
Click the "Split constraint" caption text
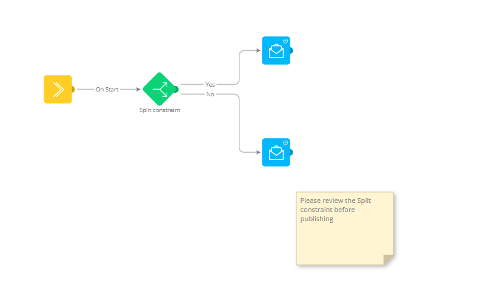(x=159, y=110)
